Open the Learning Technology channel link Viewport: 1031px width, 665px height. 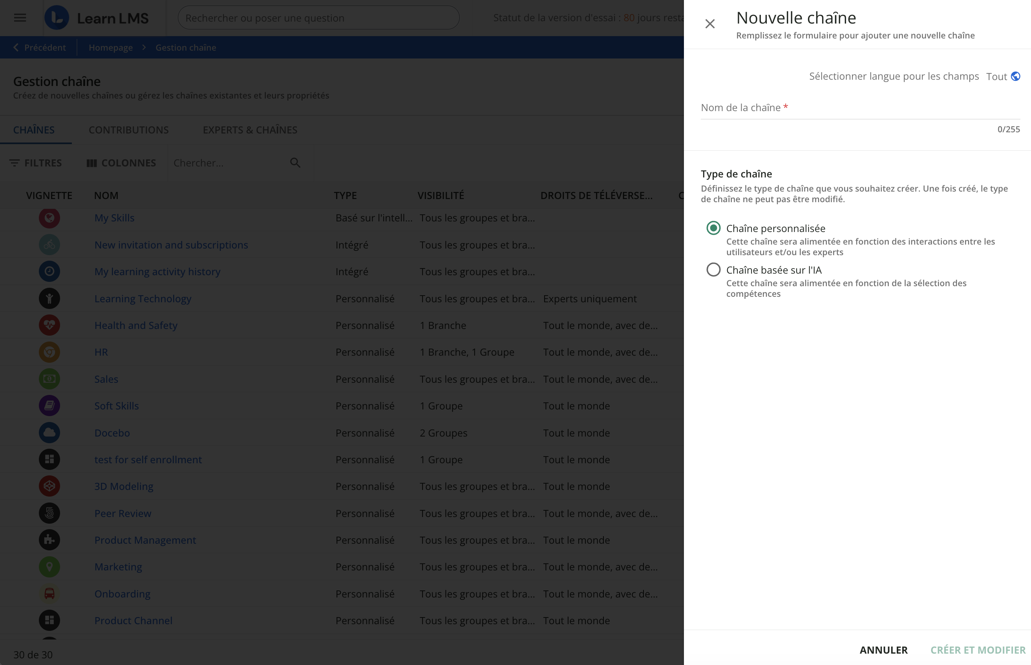coord(143,298)
